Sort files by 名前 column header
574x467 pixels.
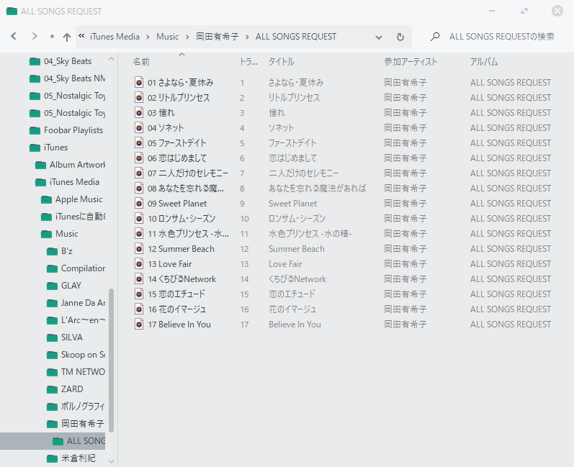(x=142, y=62)
